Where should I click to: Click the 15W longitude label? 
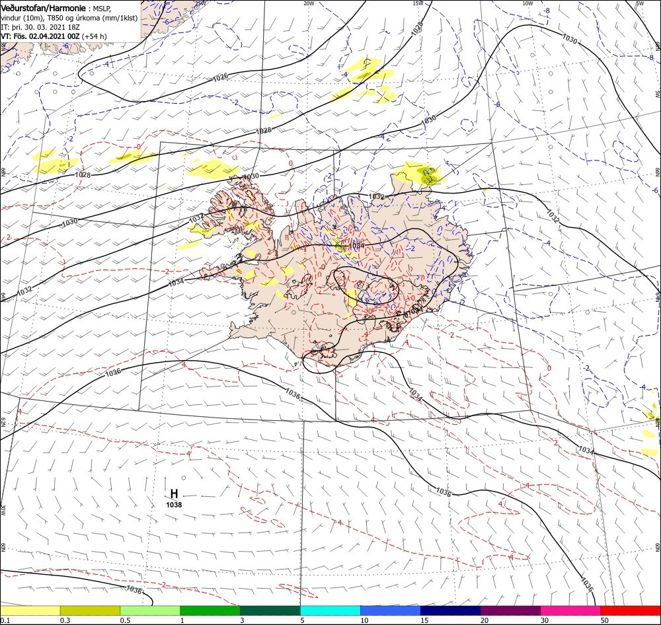(x=418, y=3)
